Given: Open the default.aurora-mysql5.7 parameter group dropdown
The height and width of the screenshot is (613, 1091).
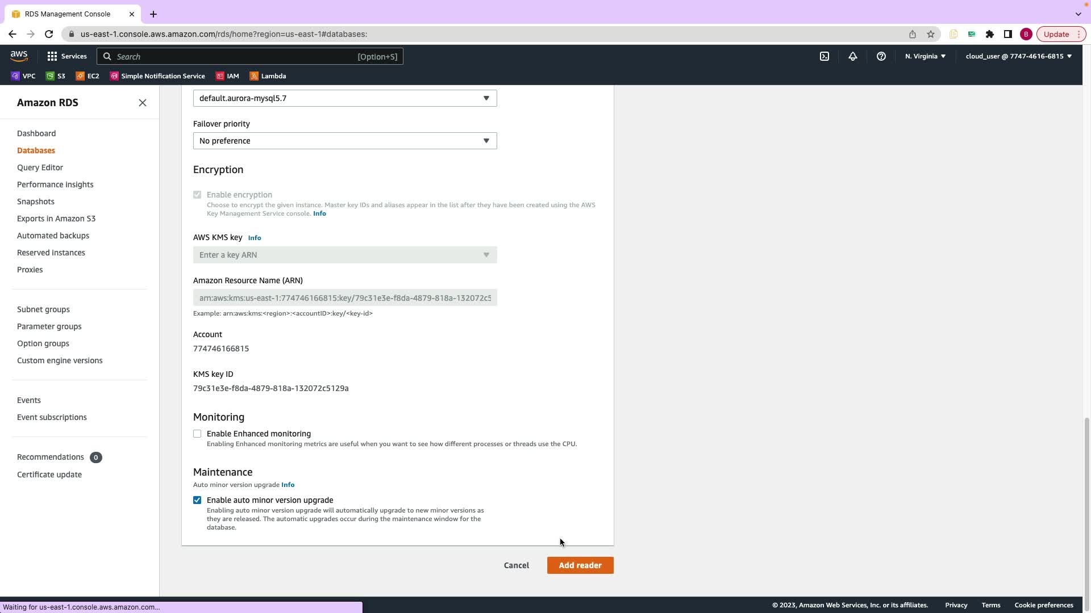Looking at the screenshot, I should coord(344,98).
